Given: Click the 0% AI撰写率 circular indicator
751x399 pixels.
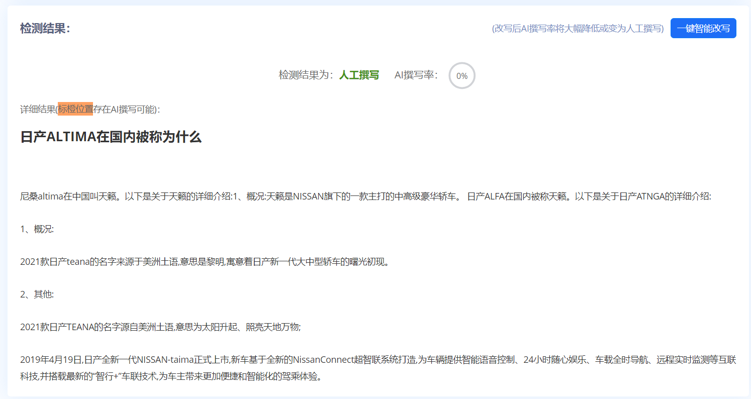Looking at the screenshot, I should click(x=462, y=76).
